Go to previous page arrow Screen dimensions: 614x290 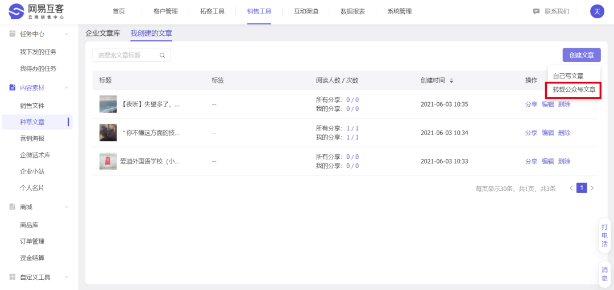click(571, 188)
